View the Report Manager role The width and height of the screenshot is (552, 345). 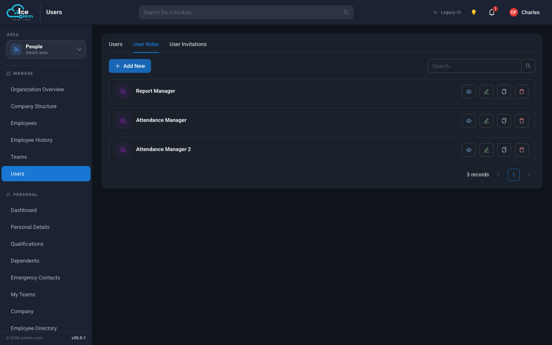(x=469, y=92)
